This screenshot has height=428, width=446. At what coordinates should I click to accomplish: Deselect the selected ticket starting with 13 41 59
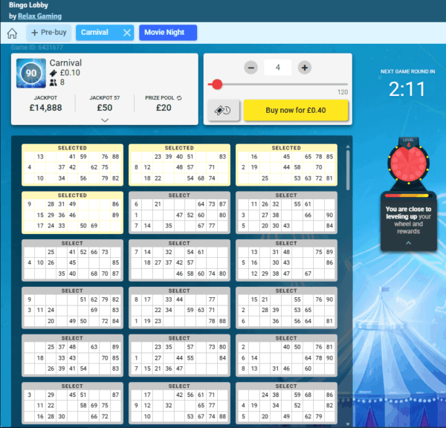click(x=73, y=165)
